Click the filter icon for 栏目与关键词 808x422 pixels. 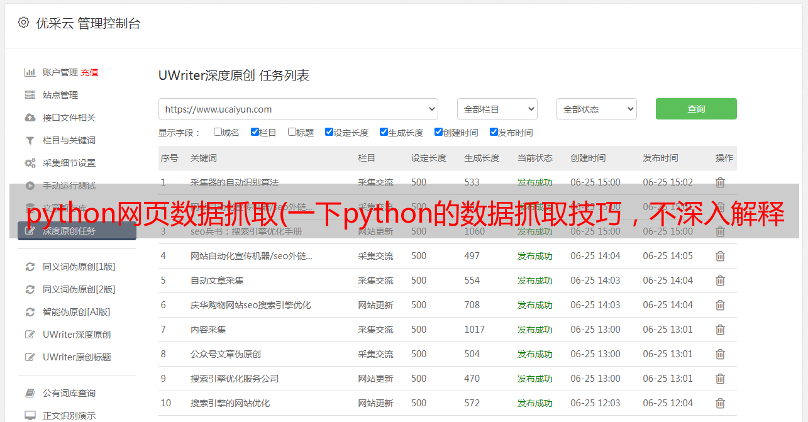[30, 140]
